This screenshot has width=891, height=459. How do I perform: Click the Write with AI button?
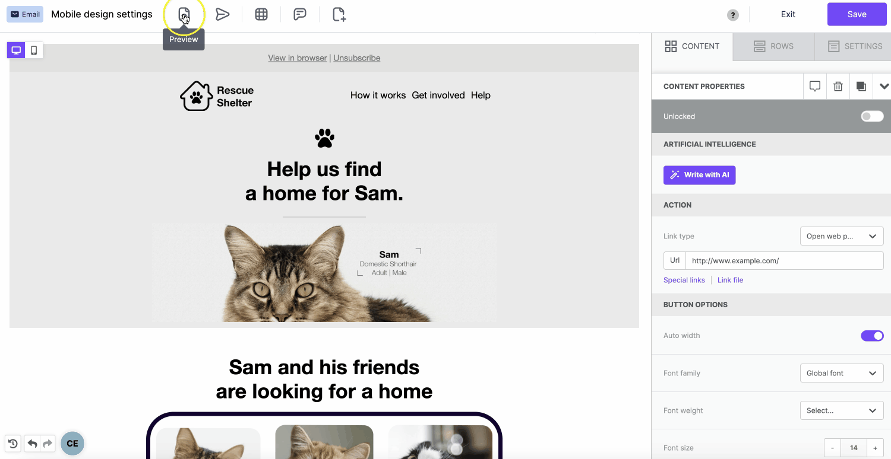coord(700,175)
